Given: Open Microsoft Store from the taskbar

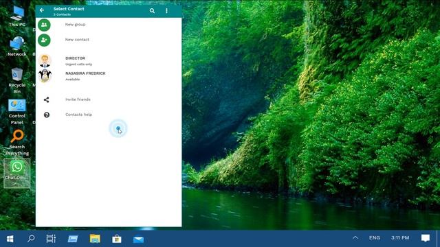Looking at the screenshot, I should pos(117,239).
